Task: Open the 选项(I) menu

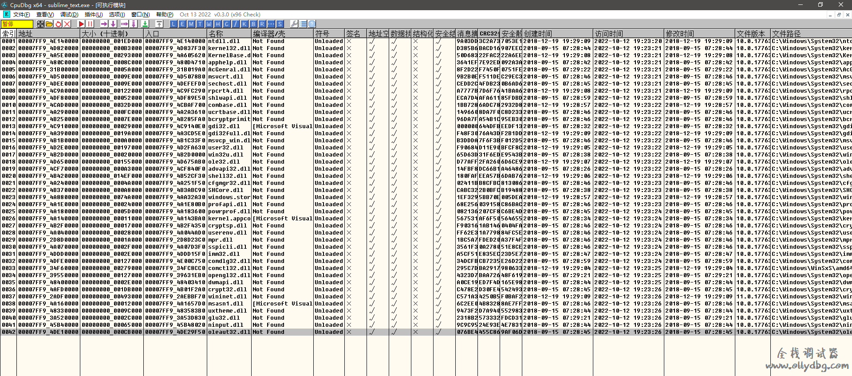Action: click(x=117, y=15)
